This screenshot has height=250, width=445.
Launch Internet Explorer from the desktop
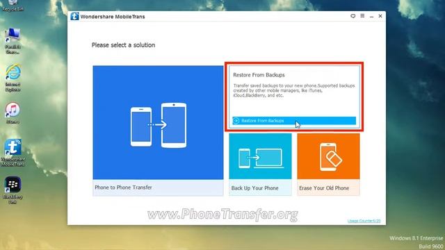(x=13, y=78)
